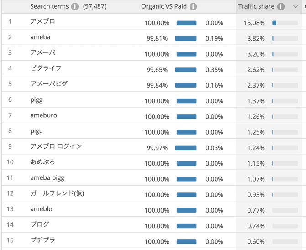Viewport: 306px width, 250px height.
Task: Click the search term "ガールフレンド(仮)"
Action: (57, 193)
